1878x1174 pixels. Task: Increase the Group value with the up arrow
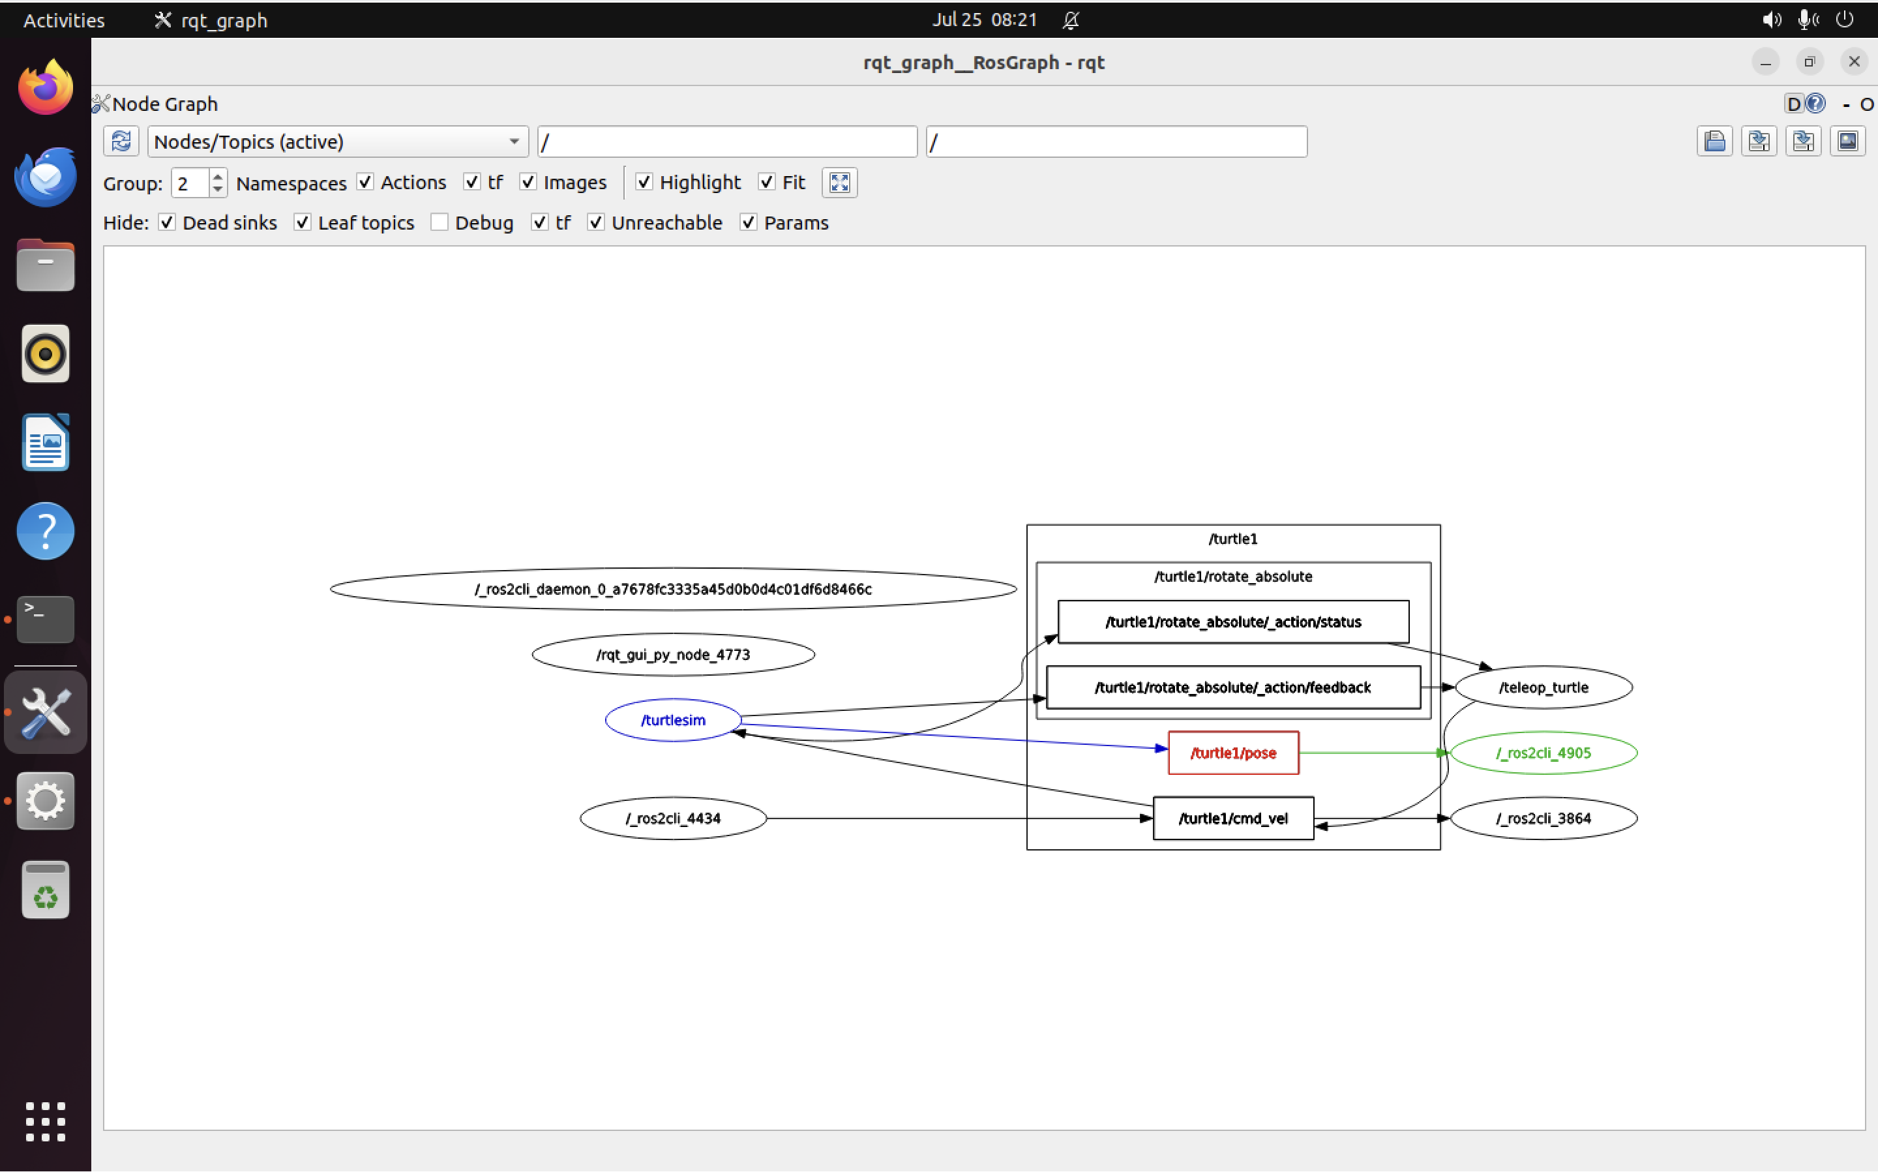[x=217, y=175]
